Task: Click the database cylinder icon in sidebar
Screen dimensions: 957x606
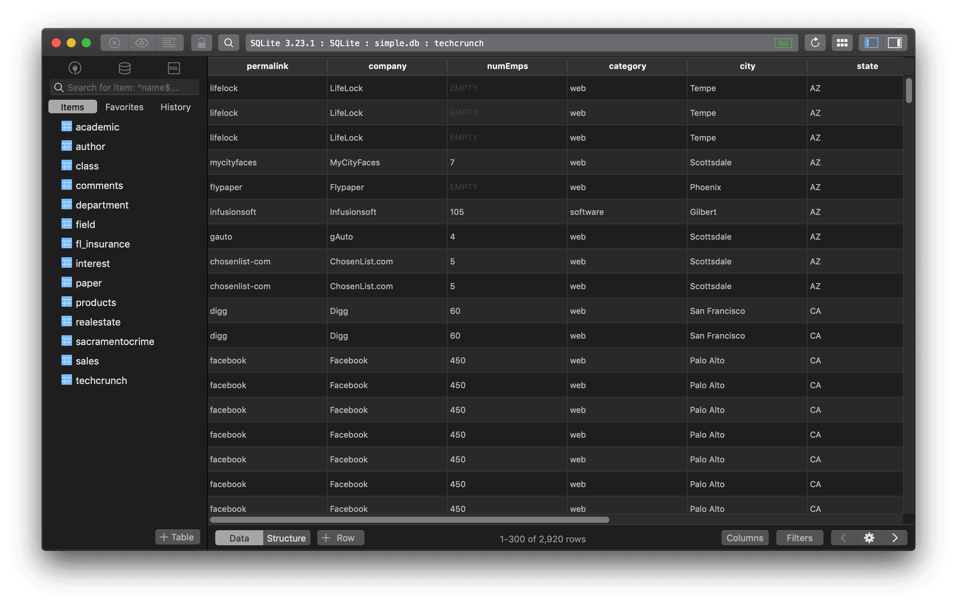Action: pyautogui.click(x=124, y=68)
